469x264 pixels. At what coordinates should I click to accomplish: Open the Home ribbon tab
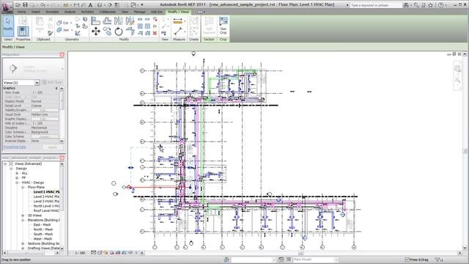(21, 12)
